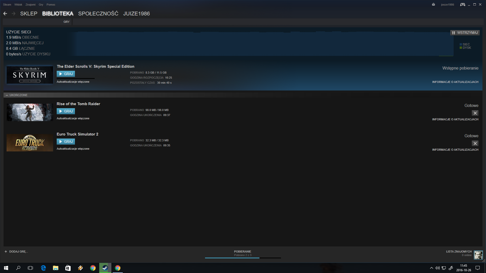Open the notifications inbox icon
The width and height of the screenshot is (486, 273).
click(x=433, y=5)
